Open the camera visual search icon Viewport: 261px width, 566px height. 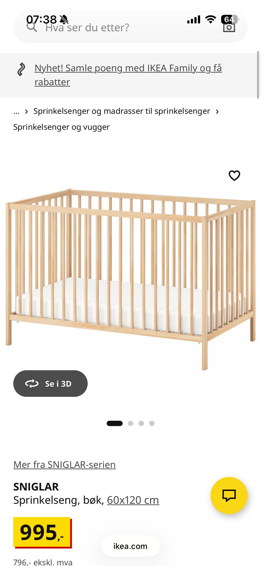point(229,27)
